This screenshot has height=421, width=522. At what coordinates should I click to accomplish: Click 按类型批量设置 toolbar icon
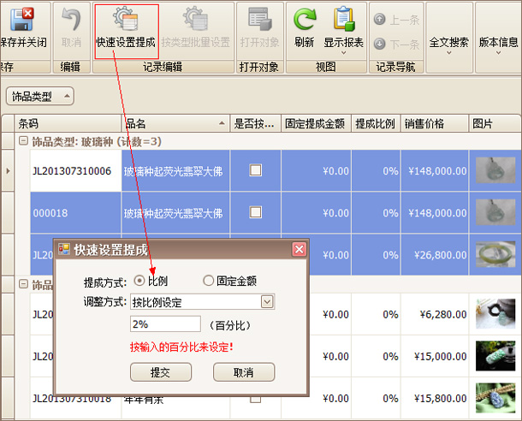(196, 20)
